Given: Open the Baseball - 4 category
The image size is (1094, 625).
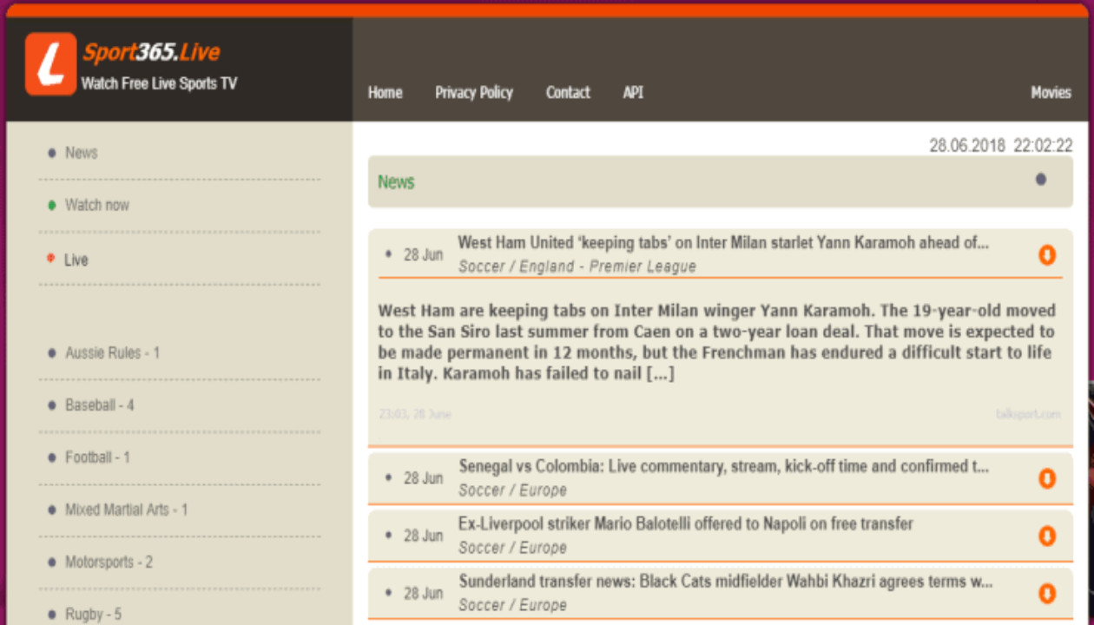Looking at the screenshot, I should pyautogui.click(x=99, y=405).
